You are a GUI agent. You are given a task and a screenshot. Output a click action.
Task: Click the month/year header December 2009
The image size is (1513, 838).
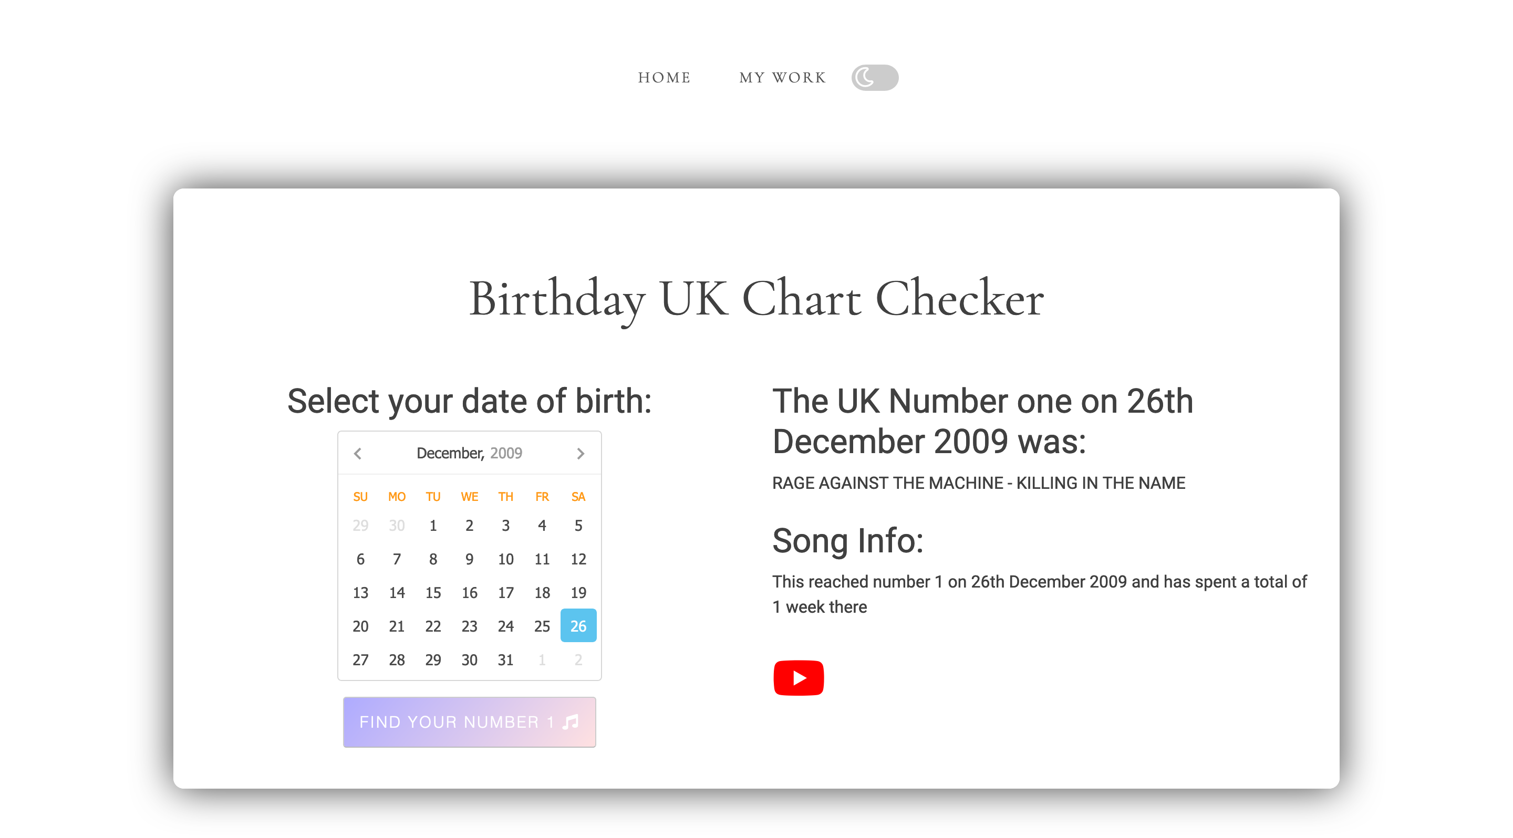coord(470,453)
